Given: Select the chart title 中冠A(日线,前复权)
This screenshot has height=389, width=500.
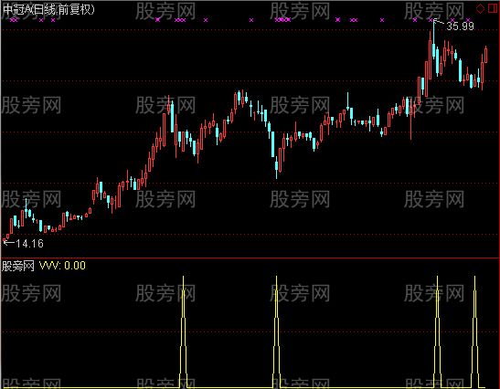Looking at the screenshot, I should [x=48, y=9].
